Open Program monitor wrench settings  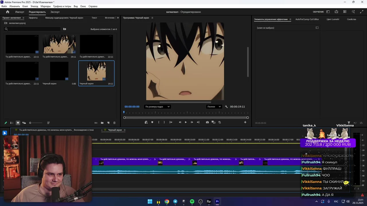226,107
